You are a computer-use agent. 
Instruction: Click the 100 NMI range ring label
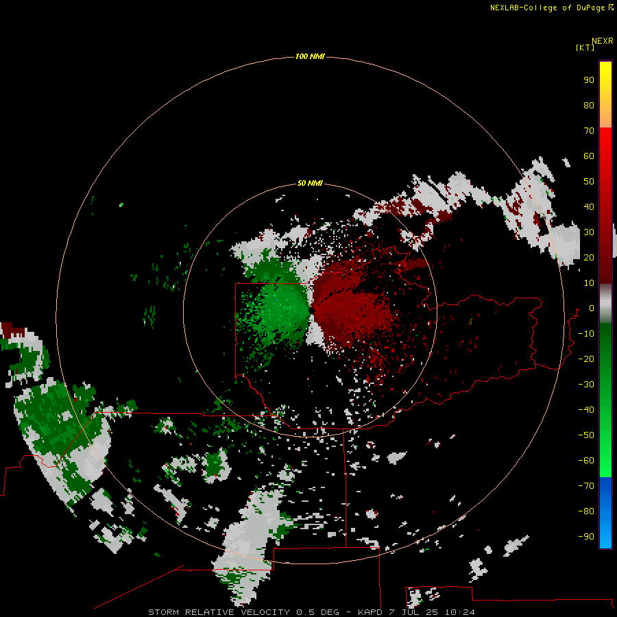point(310,56)
